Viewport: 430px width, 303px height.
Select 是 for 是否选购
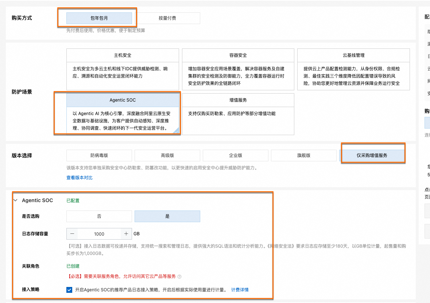(167, 216)
